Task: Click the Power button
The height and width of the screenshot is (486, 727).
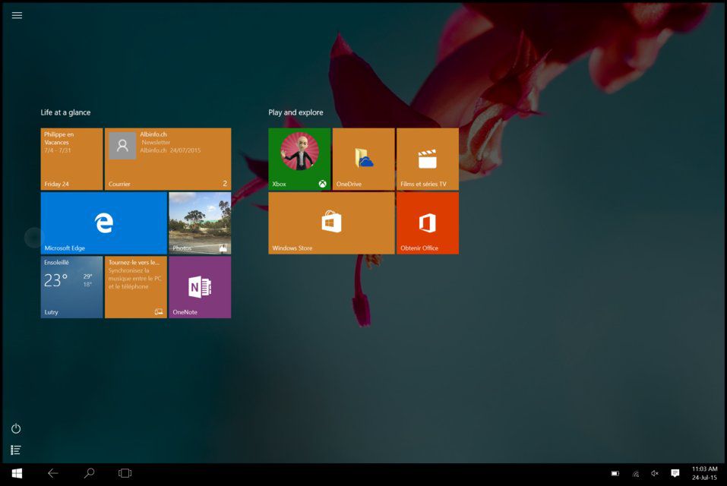Action: 15,428
